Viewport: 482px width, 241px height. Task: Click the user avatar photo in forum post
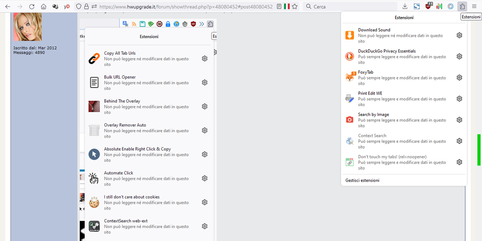[27, 27]
